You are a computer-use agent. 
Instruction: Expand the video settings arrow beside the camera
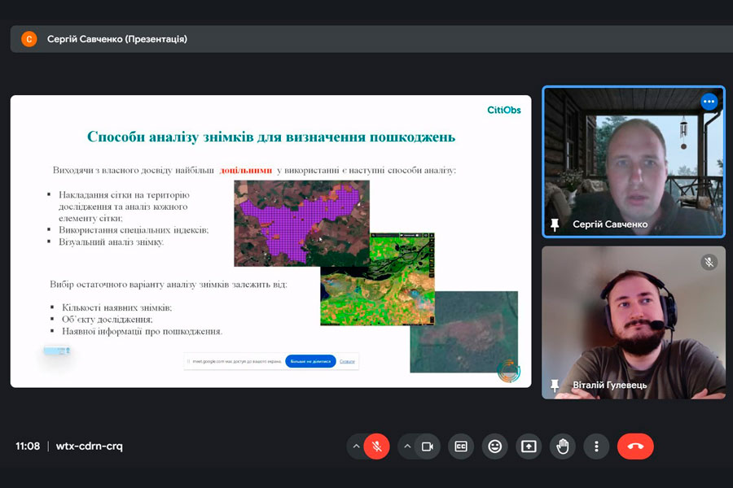pos(406,447)
